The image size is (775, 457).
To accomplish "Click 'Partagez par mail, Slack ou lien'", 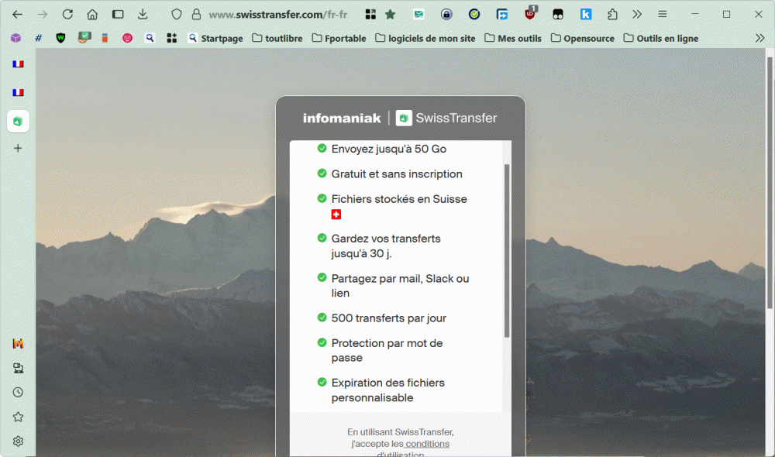I will coord(401,286).
